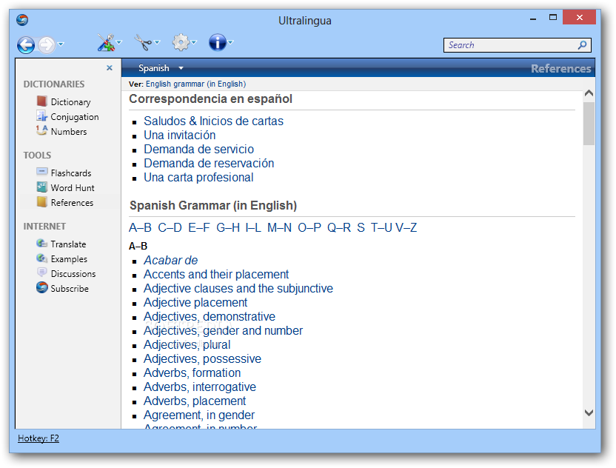Viewport: 616px width, 468px height.
Task: Click the Flashcards card icon
Action: click(x=41, y=171)
